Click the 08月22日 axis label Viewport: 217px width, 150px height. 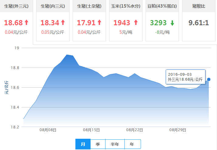(x=135, y=130)
